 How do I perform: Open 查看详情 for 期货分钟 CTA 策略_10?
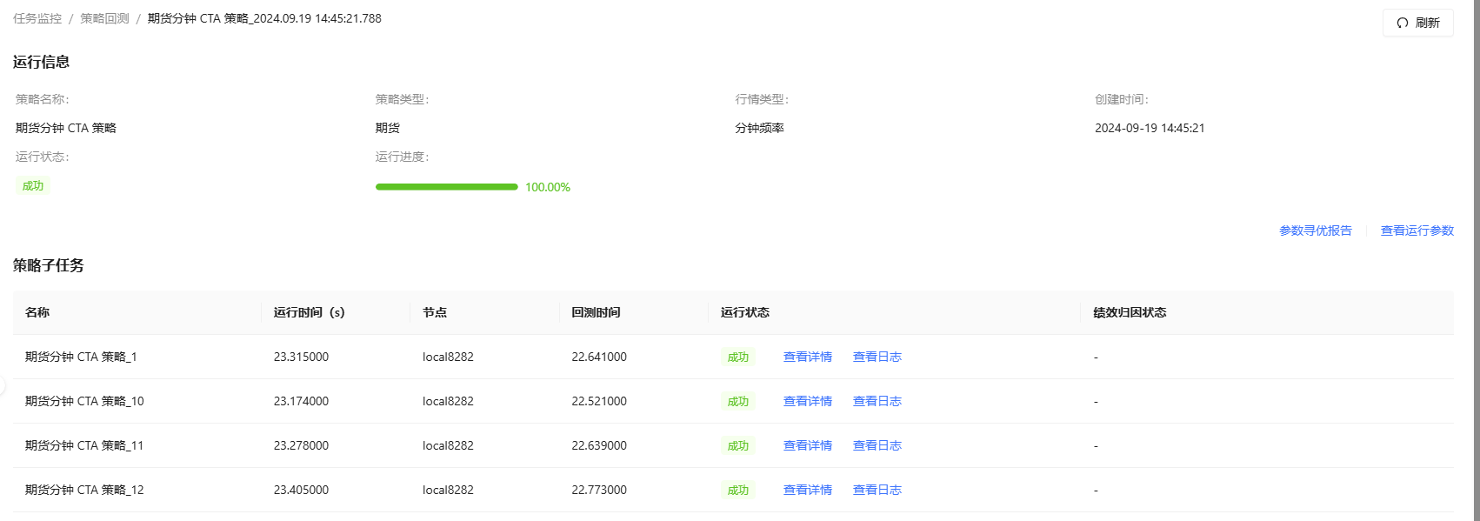coord(807,401)
